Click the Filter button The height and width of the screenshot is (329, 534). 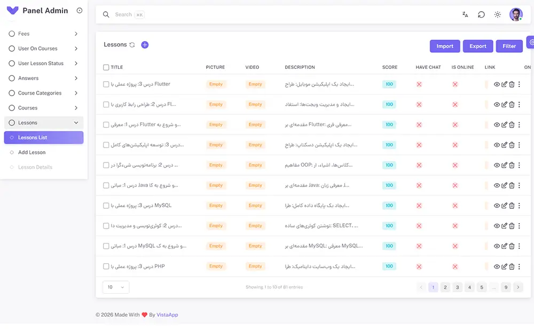click(x=509, y=46)
